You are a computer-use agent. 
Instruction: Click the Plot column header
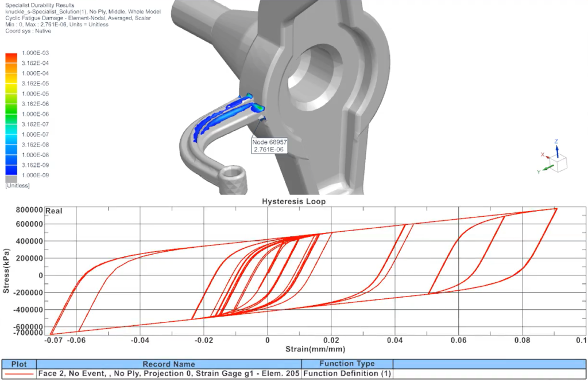pyautogui.click(x=19, y=364)
